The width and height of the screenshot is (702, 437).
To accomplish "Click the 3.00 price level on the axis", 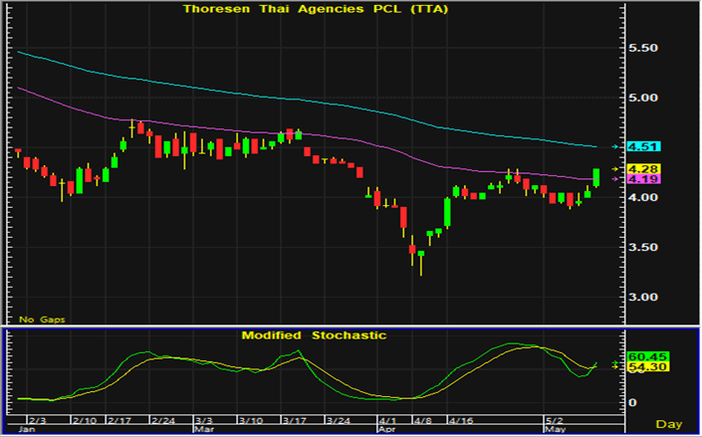I will [643, 298].
